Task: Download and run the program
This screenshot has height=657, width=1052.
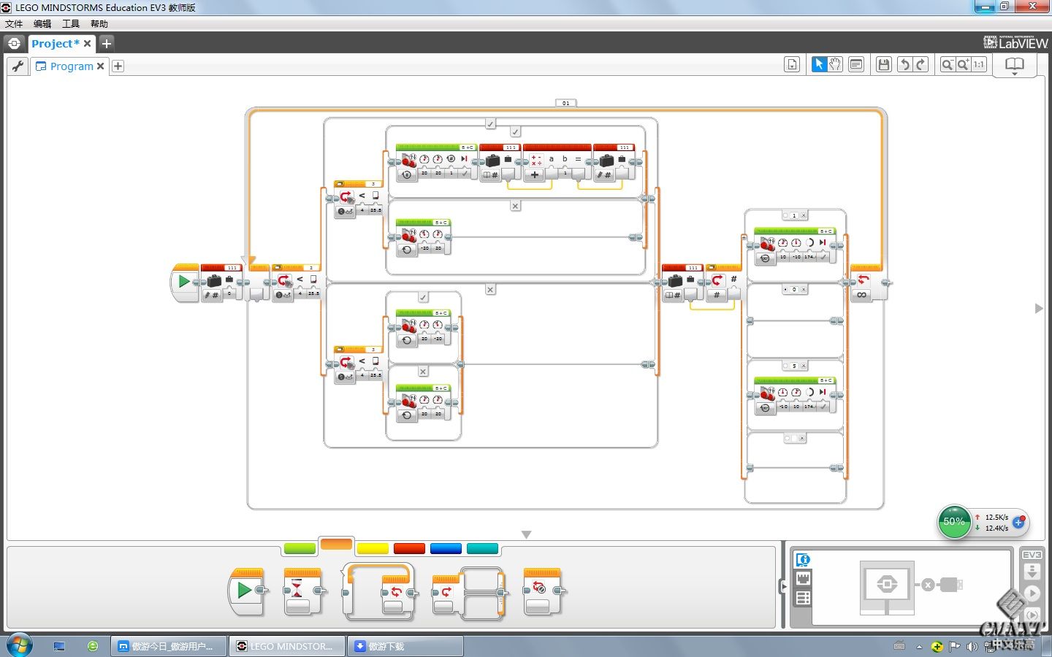Action: pyautogui.click(x=1032, y=593)
